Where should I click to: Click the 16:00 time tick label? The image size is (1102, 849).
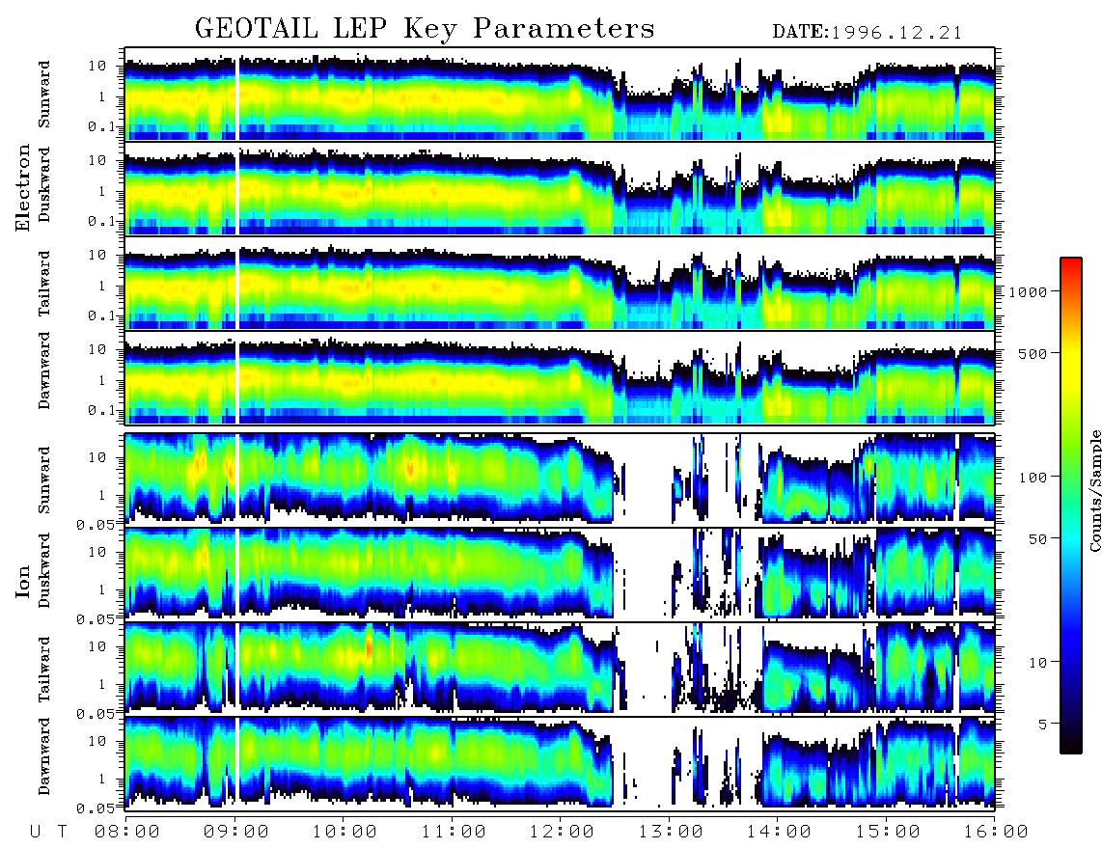pyautogui.click(x=996, y=833)
